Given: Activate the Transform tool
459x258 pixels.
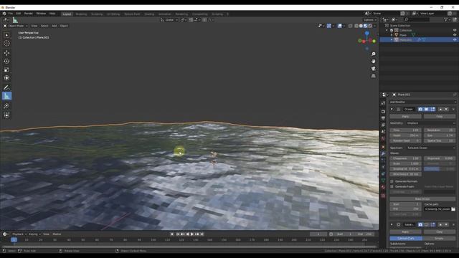Looking at the screenshot, I should [x=6, y=78].
